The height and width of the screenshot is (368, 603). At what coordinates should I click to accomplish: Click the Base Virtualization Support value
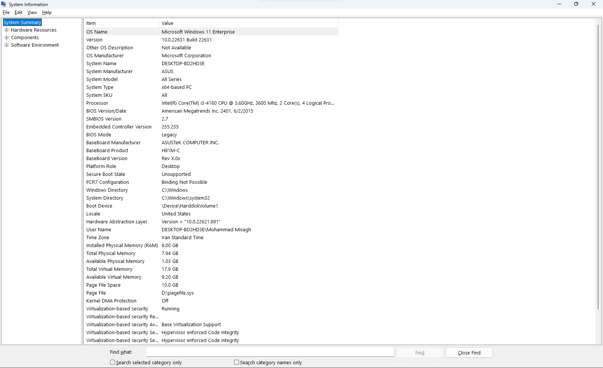coord(191,325)
